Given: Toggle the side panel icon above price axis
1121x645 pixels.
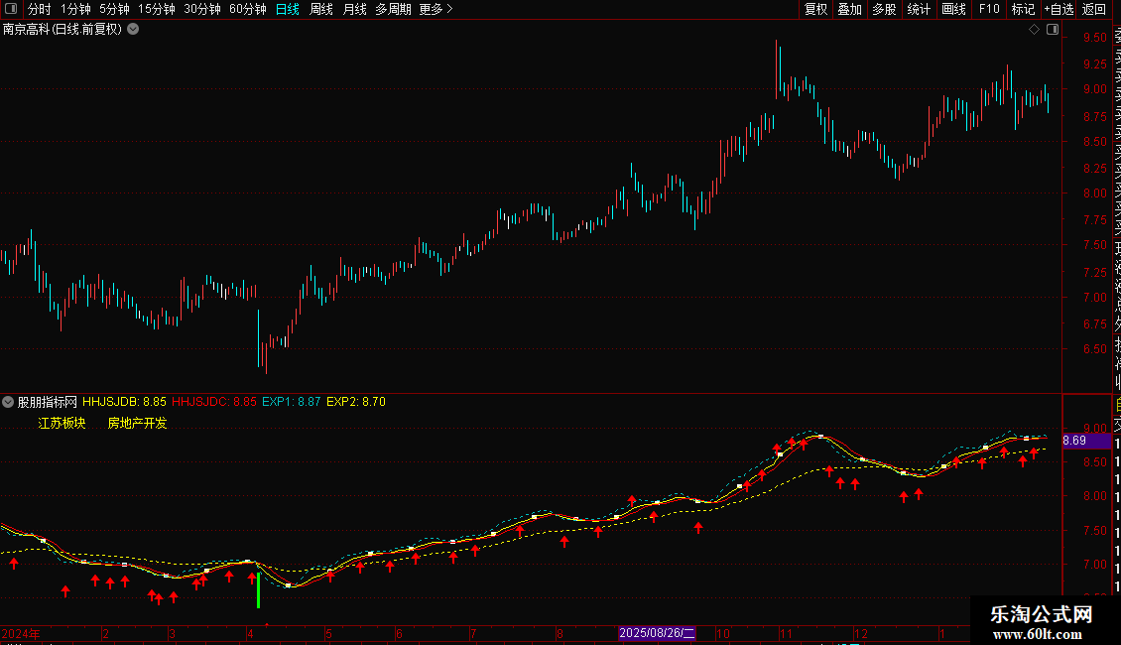Looking at the screenshot, I should (x=1053, y=30).
